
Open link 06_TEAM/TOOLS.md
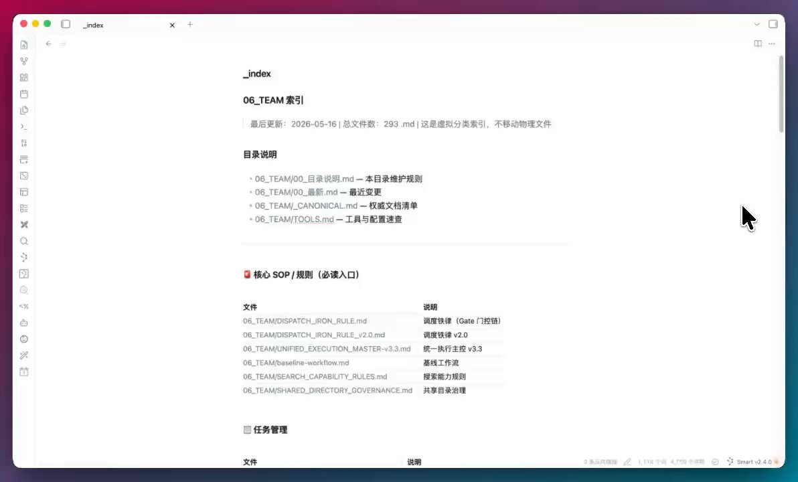[x=294, y=220]
